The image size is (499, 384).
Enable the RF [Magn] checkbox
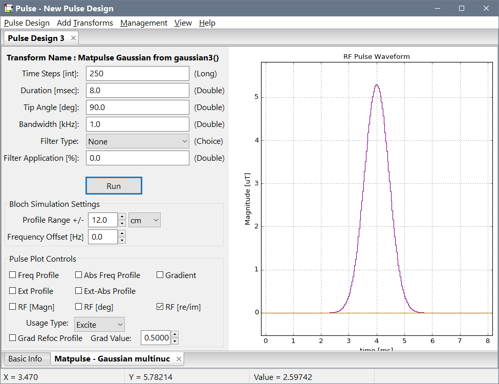pyautogui.click(x=13, y=307)
